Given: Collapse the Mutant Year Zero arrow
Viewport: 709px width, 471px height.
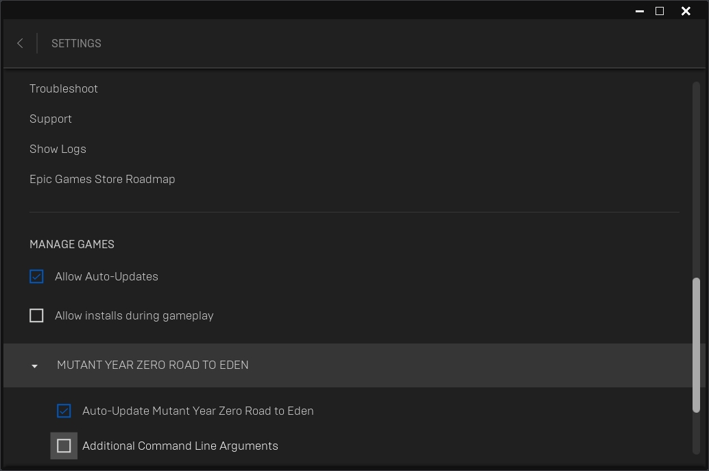Looking at the screenshot, I should tap(35, 365).
